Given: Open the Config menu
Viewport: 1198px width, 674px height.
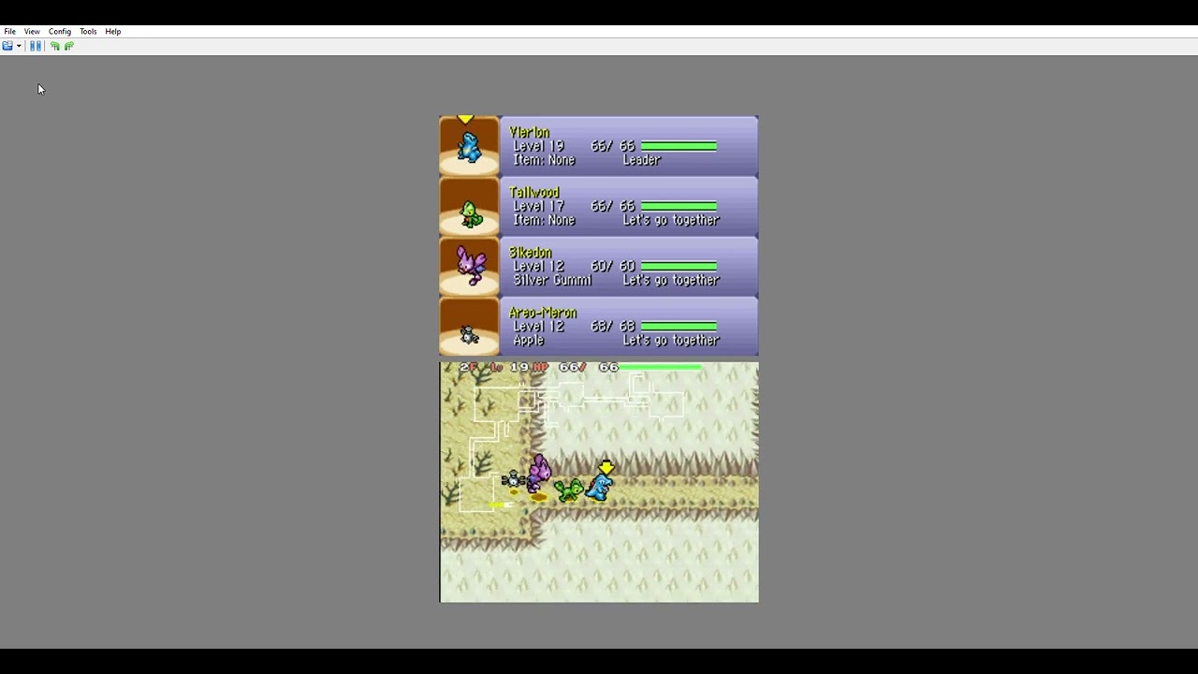Looking at the screenshot, I should pos(60,31).
